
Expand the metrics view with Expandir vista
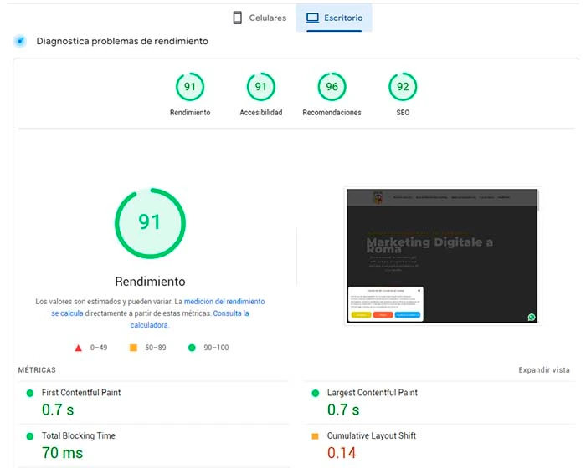(543, 369)
